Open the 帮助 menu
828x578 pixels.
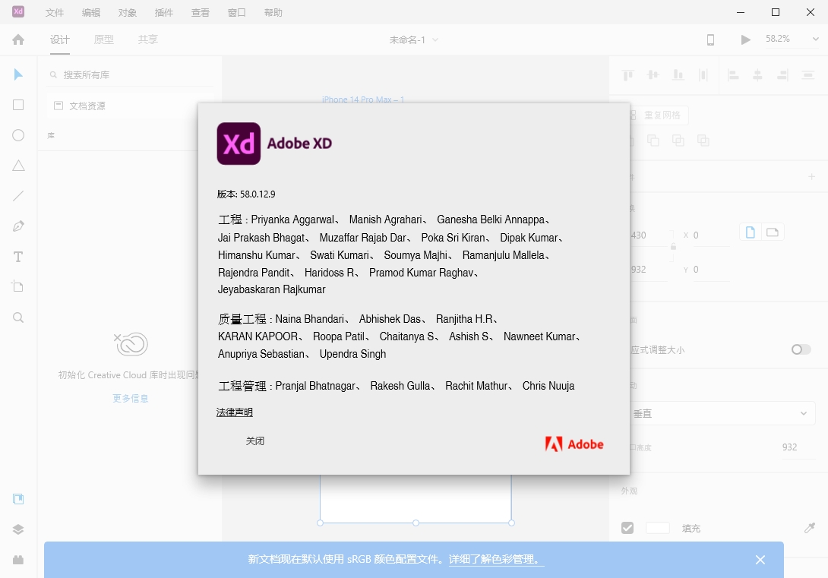click(x=273, y=13)
